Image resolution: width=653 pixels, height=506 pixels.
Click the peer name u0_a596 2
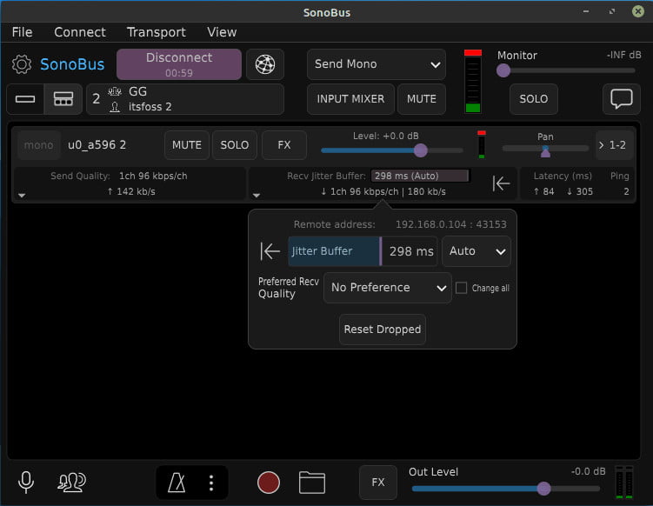[97, 145]
